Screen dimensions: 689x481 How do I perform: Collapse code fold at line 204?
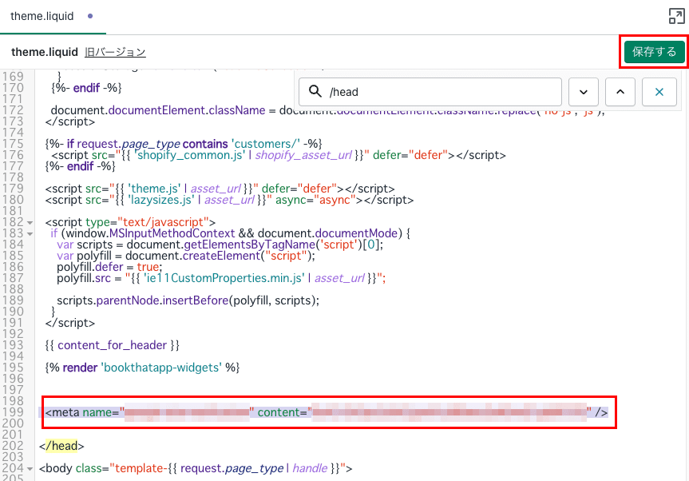(x=30, y=469)
